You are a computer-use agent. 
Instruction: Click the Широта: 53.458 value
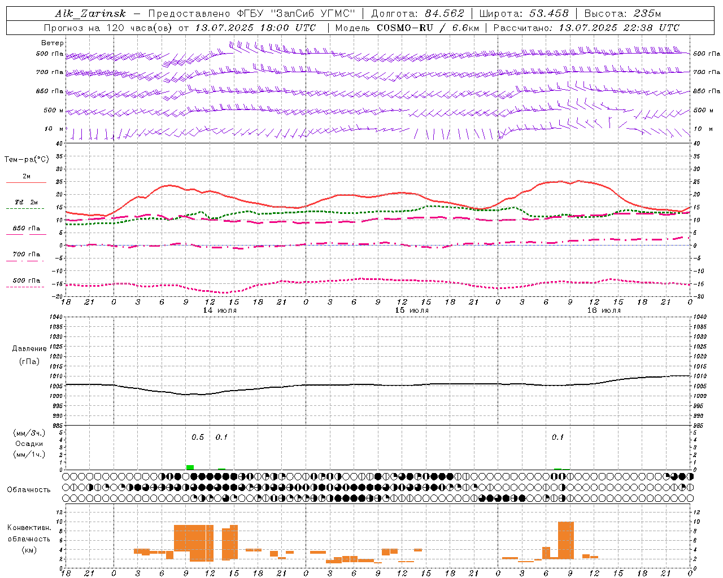click(524, 14)
